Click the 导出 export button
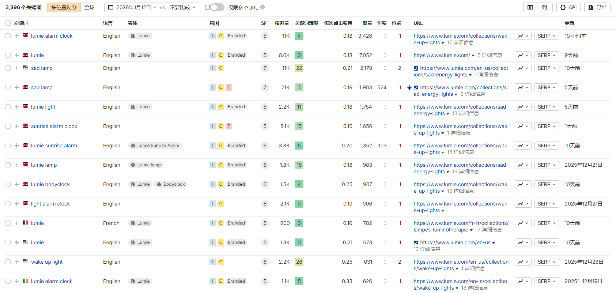 tap(597, 7)
